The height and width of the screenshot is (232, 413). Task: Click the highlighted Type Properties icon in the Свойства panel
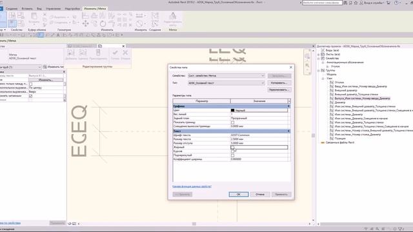click(x=12, y=24)
